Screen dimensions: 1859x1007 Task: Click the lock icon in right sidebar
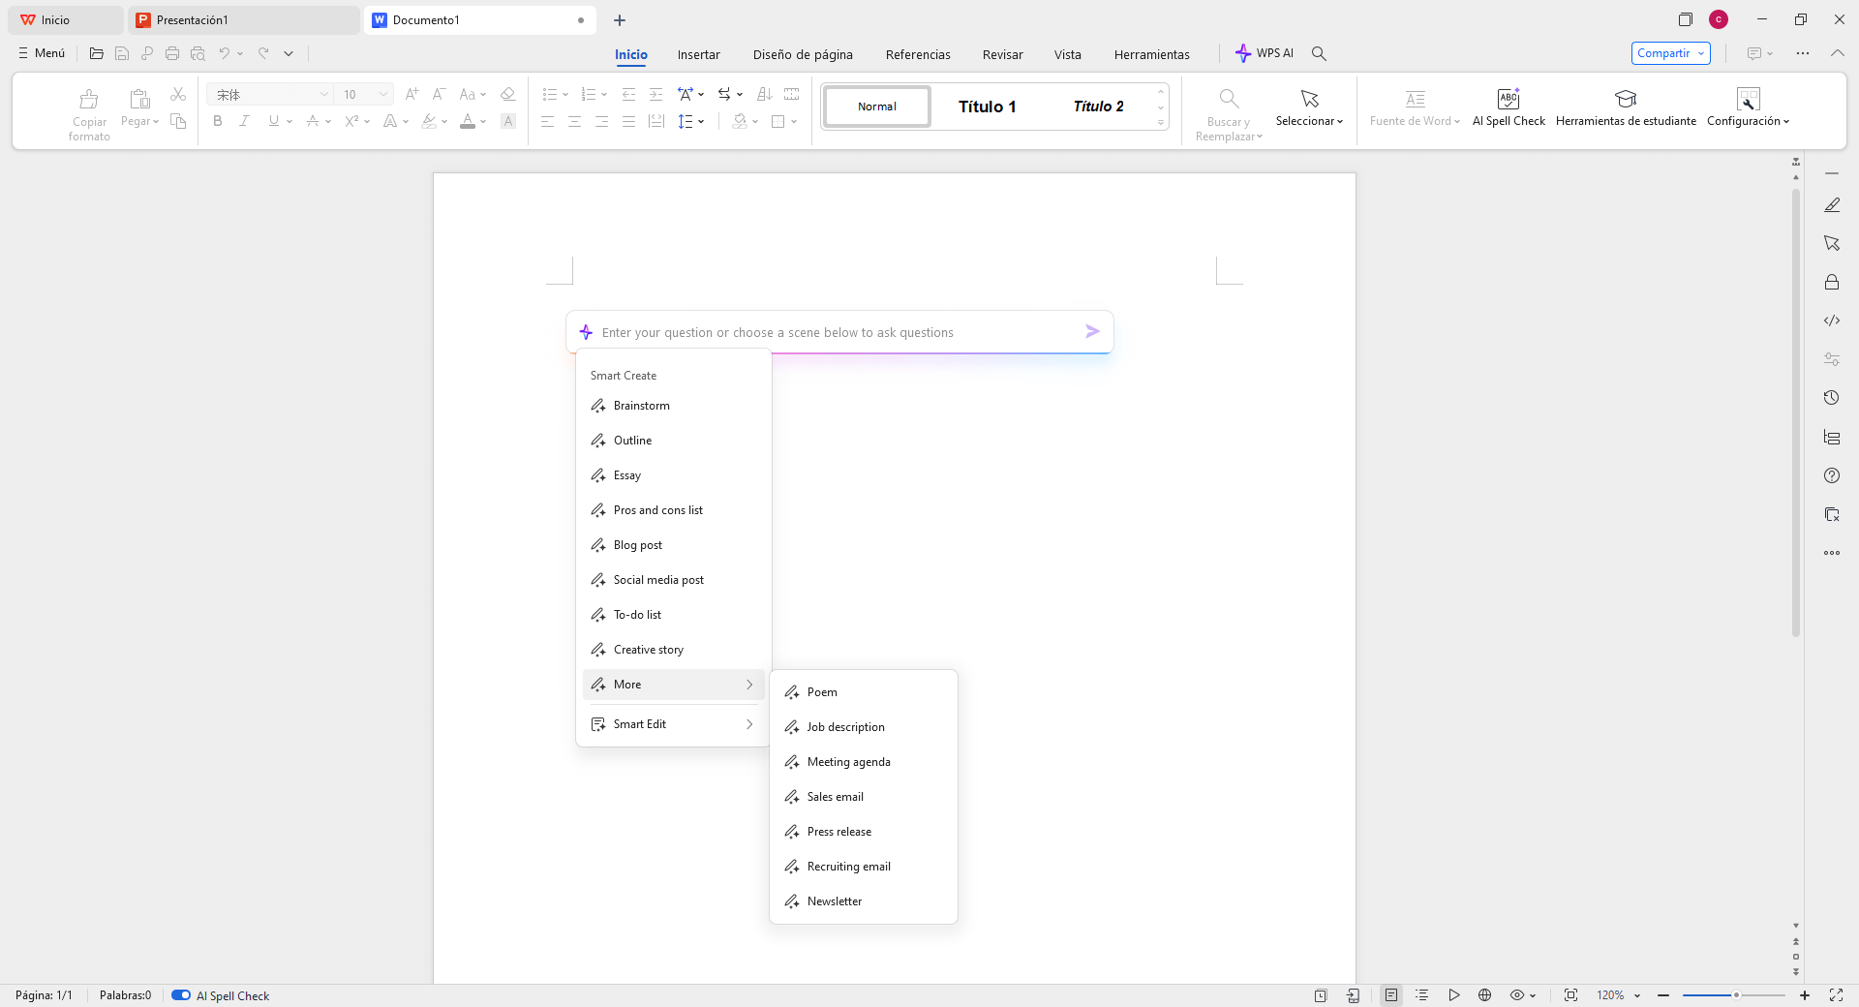coord(1831,282)
